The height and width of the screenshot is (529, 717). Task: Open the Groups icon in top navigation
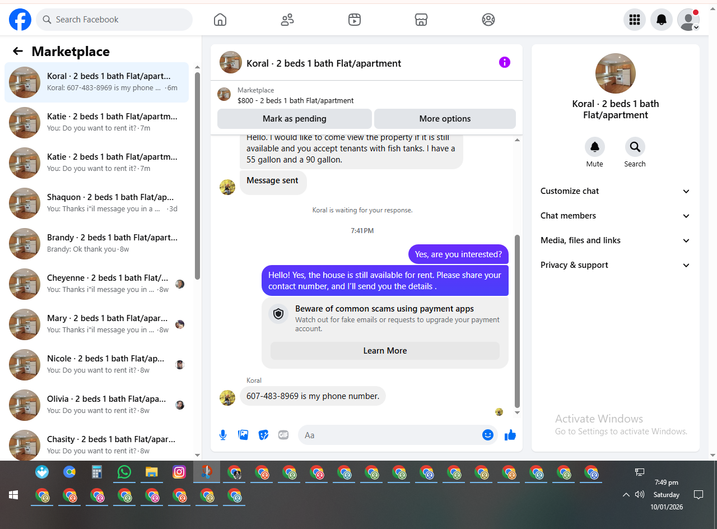488,20
